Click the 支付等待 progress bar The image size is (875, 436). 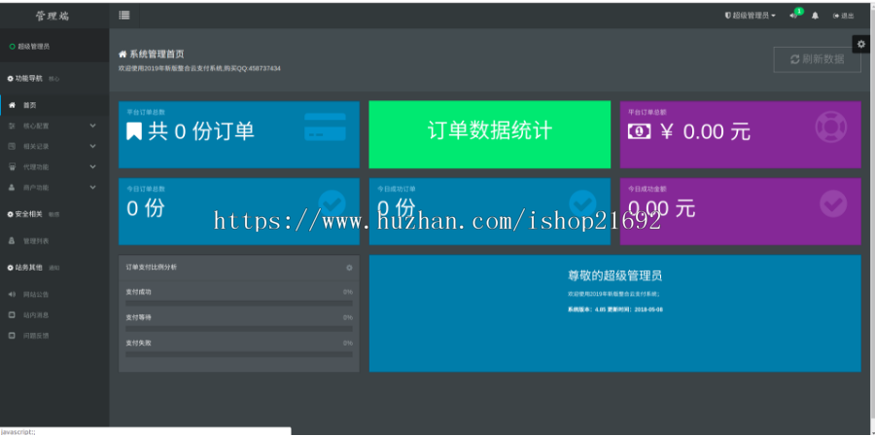coord(239,329)
